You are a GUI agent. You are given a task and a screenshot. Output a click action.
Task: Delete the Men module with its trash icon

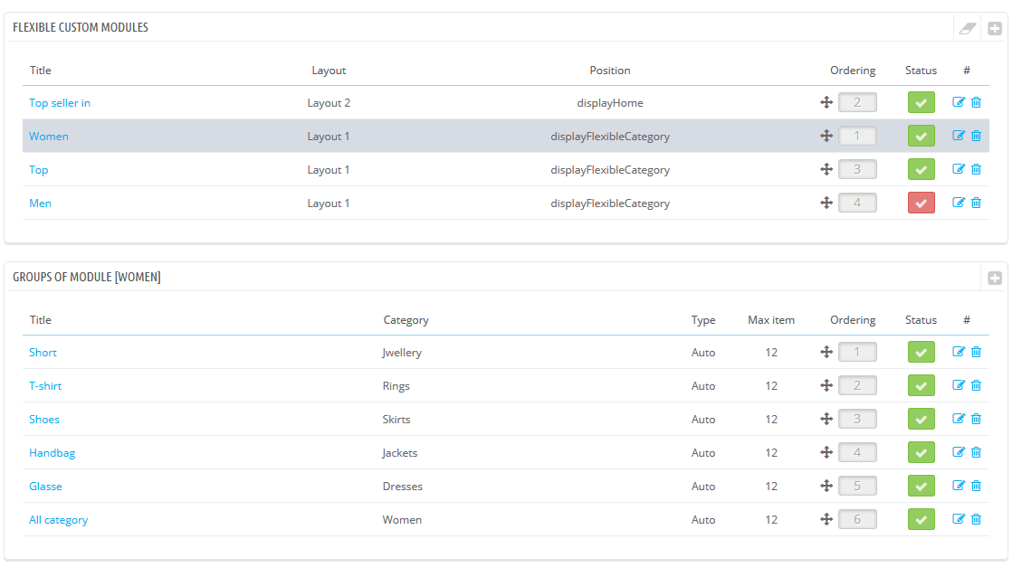tap(976, 203)
